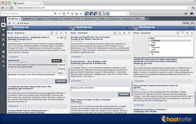Open the Settings gear in the sidebar
This screenshot has height=124, width=196.
(x=3, y=56)
